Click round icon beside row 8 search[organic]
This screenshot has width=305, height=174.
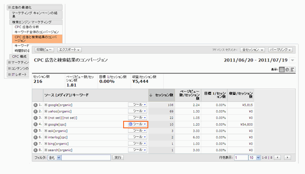pos(35,150)
